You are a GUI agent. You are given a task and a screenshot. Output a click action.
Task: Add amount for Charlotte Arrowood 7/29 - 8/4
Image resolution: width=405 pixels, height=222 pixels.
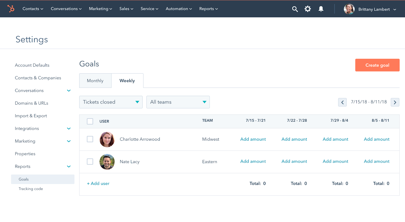(336, 139)
